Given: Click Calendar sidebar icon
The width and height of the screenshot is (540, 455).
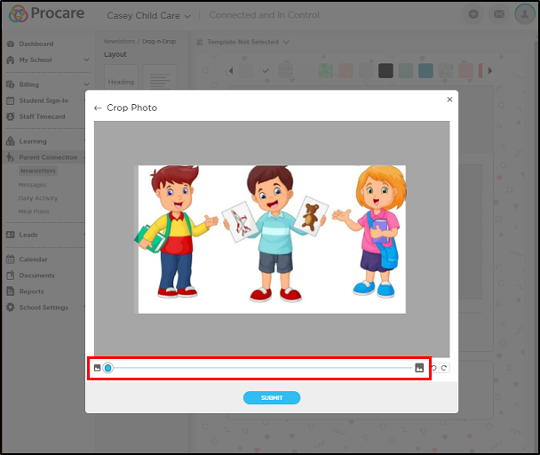Looking at the screenshot, I should [11, 259].
